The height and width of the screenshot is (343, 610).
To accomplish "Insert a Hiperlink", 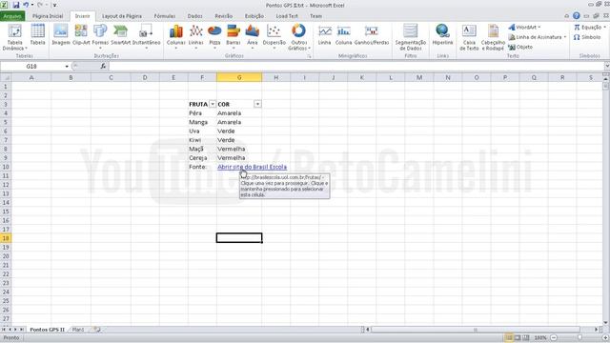I will coord(442,34).
